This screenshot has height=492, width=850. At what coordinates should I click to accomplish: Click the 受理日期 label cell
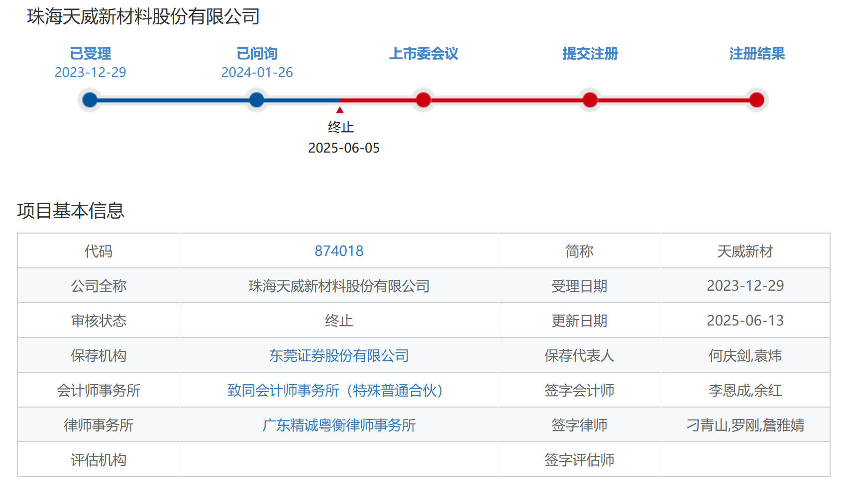point(579,286)
